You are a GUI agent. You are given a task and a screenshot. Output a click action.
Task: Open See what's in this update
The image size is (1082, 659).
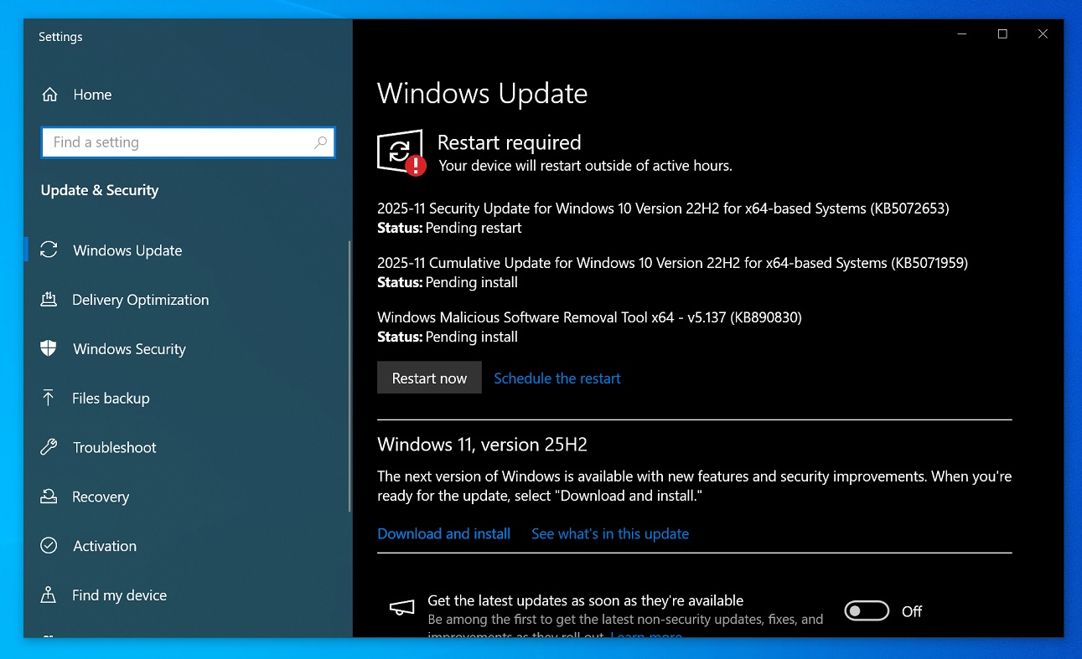[609, 533]
